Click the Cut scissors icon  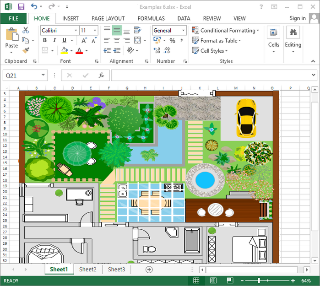point(26,30)
